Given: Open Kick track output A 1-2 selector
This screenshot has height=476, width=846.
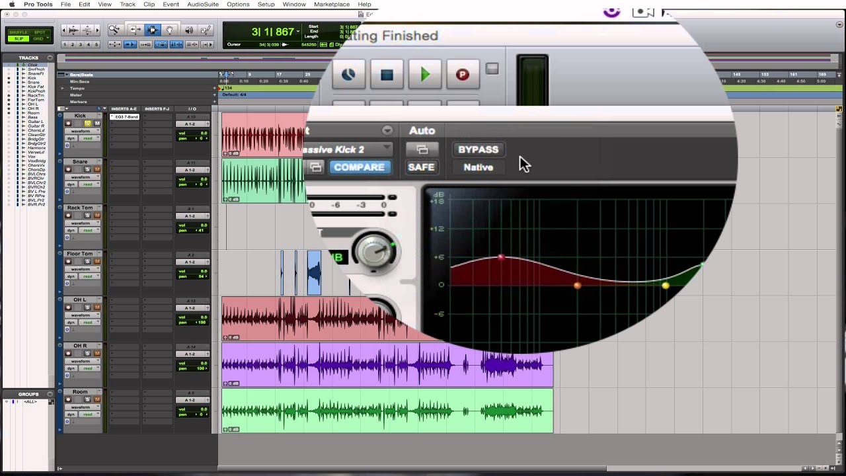Looking at the screenshot, I should [x=192, y=124].
